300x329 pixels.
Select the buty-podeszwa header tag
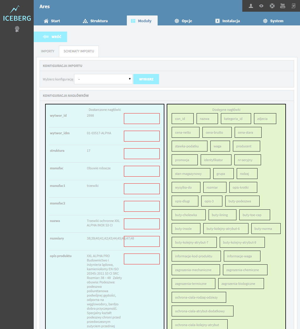(x=242, y=201)
